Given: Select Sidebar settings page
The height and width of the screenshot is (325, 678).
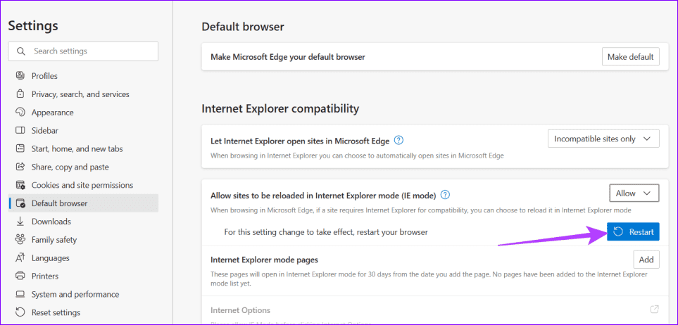Looking at the screenshot, I should pyautogui.click(x=83, y=131).
